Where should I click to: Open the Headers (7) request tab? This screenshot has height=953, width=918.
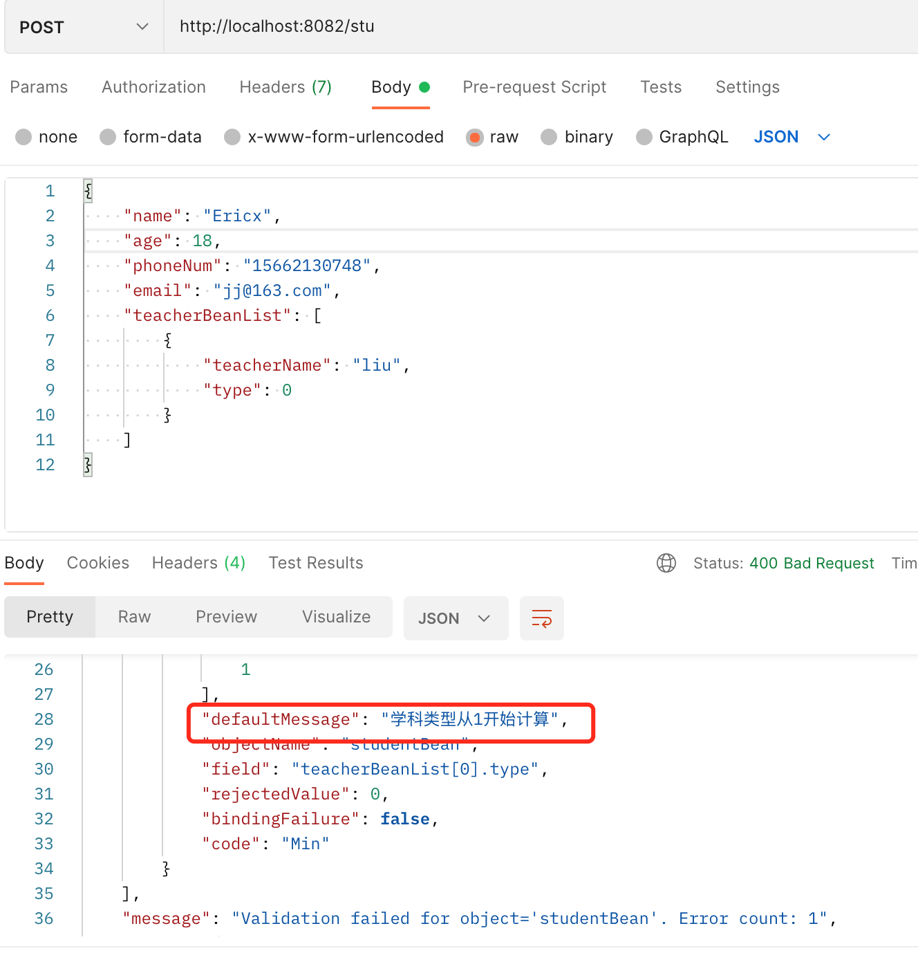285,87
